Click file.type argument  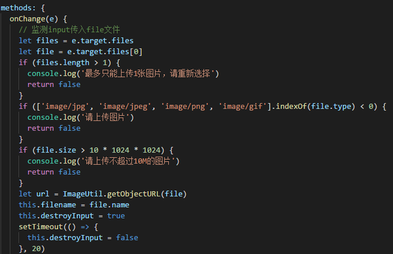tap(331, 107)
